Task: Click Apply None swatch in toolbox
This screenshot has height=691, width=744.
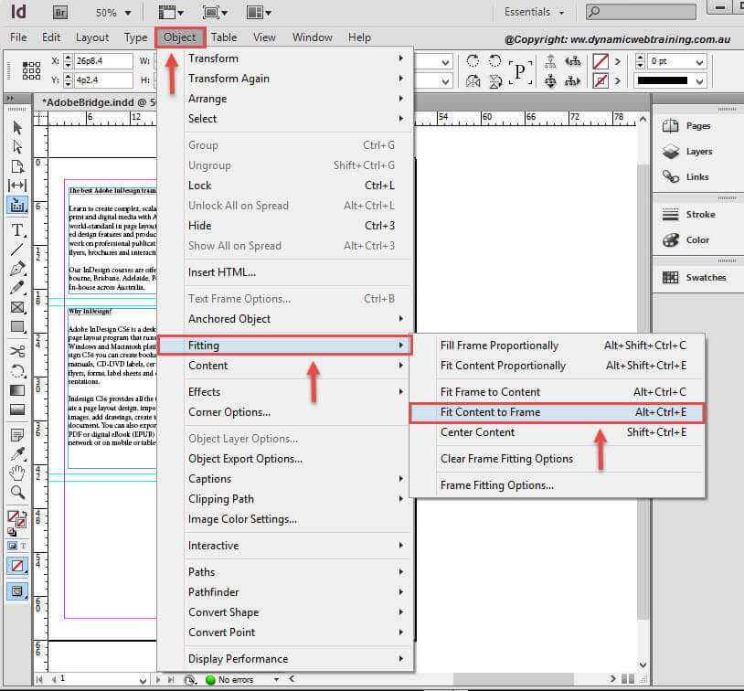Action: pos(17,566)
